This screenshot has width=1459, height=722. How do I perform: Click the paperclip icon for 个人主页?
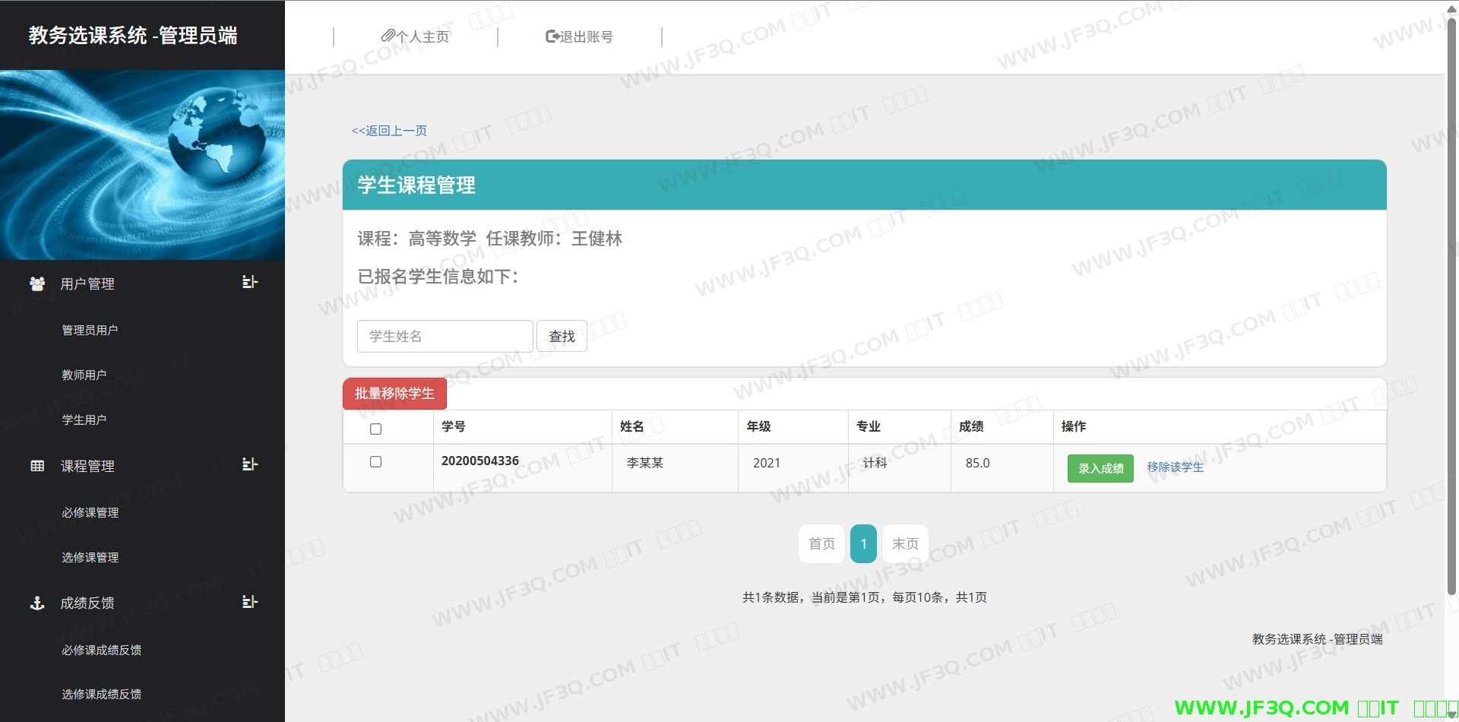pyautogui.click(x=388, y=36)
